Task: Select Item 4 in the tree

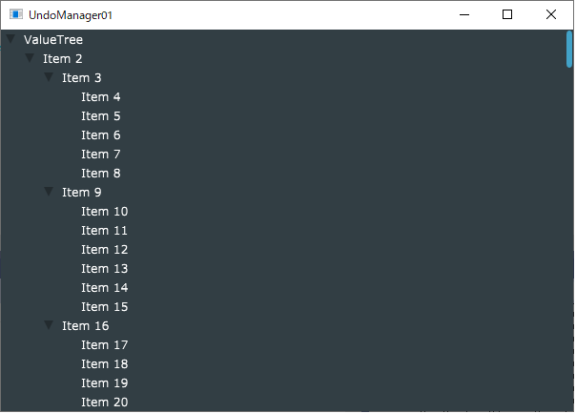Action: pos(101,97)
